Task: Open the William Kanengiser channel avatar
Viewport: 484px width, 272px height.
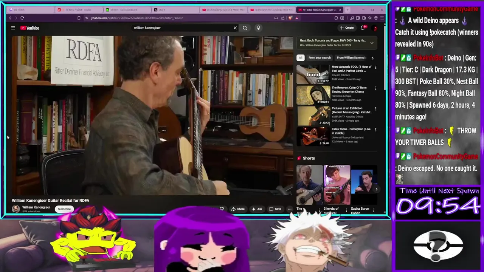Action: coord(16,209)
